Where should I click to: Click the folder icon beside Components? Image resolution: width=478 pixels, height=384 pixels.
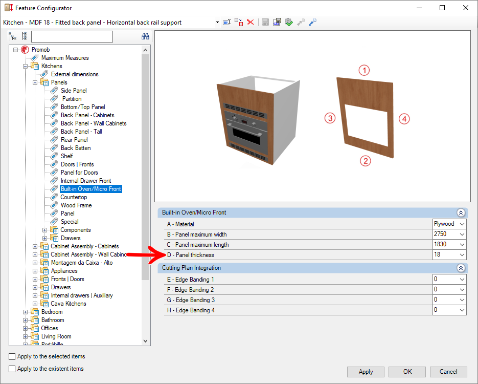click(54, 230)
